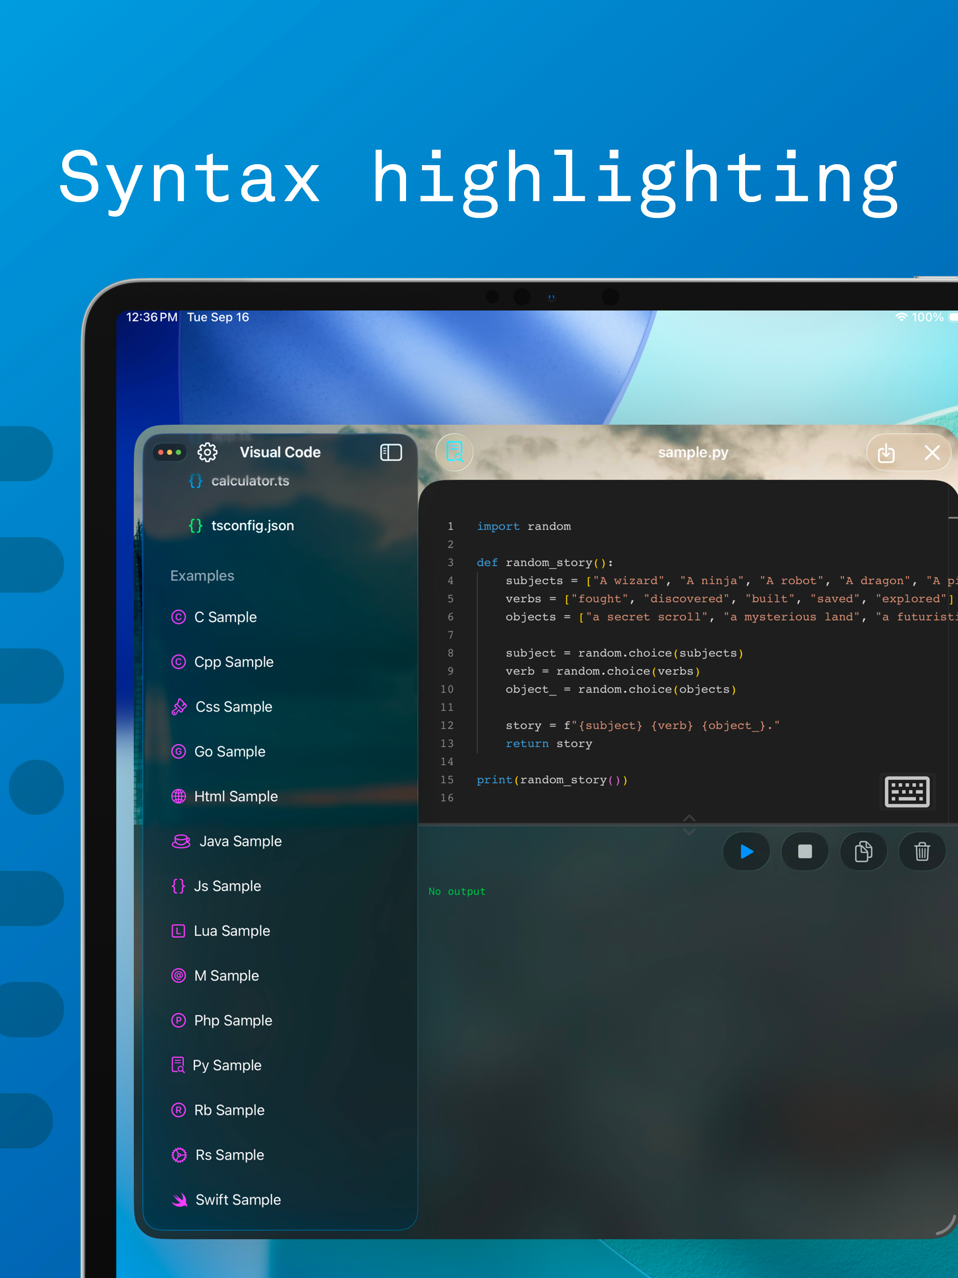Click the 12:36 PM clock
958x1278 pixels.
coord(152,317)
